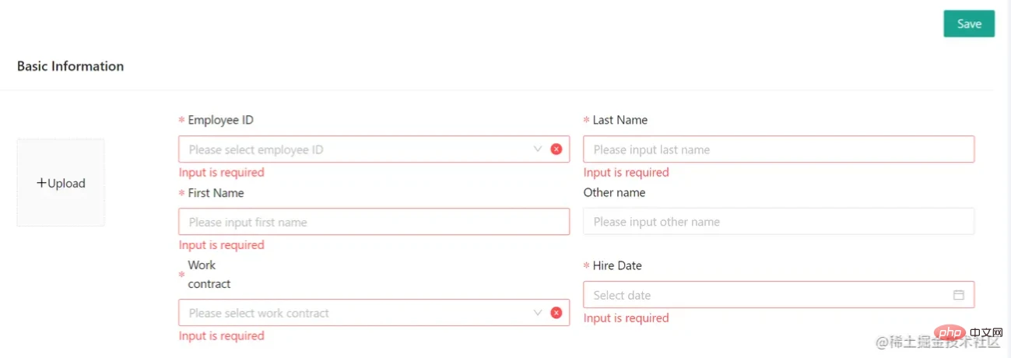The image size is (1011, 358).
Task: Open the calendar icon in Hire Date
Action: tap(959, 295)
